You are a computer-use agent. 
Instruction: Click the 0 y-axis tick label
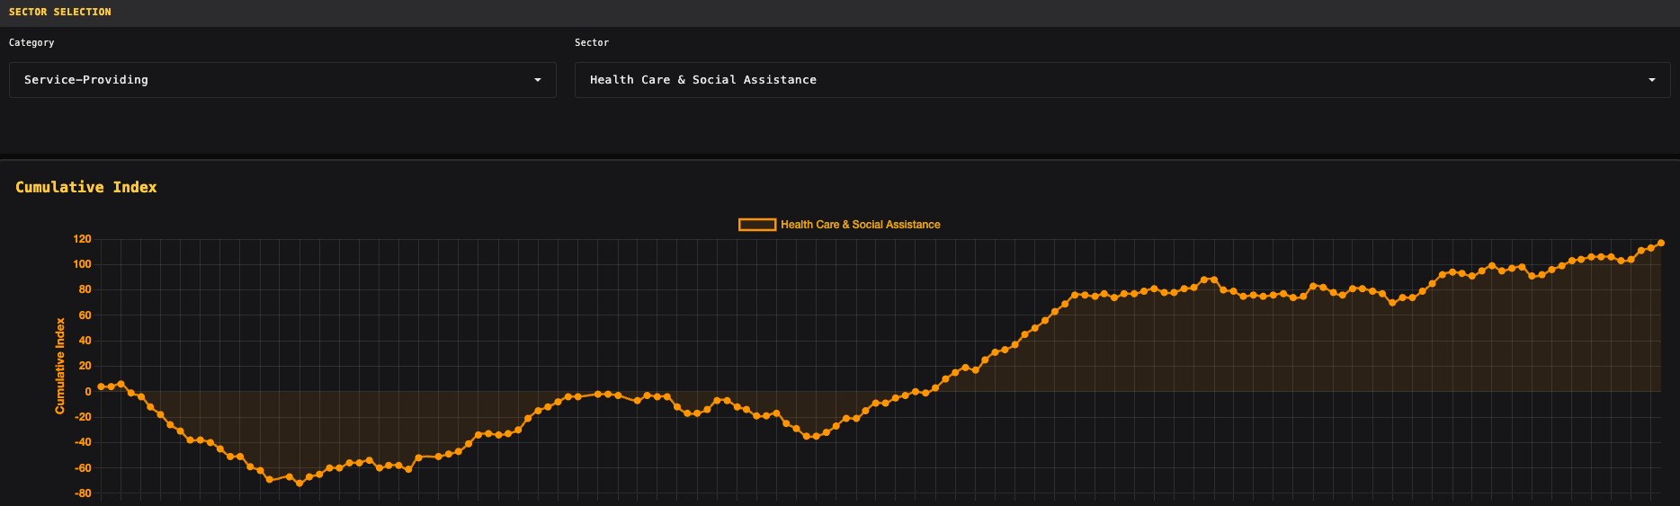tap(88, 392)
